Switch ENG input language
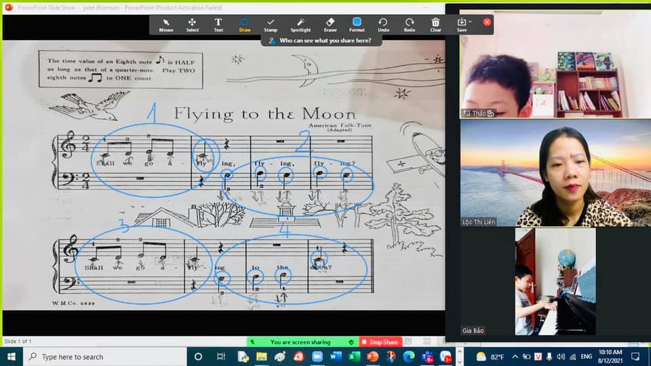Viewport: 651px width, 366px height. pos(586,357)
